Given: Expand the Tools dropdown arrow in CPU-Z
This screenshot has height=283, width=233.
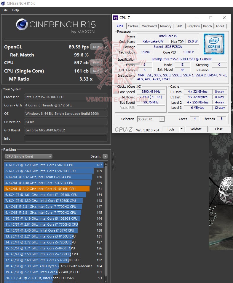Looking at the screenshot, I should (181, 129).
